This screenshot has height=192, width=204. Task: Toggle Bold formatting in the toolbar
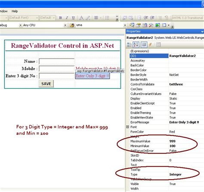[x=61, y=18]
